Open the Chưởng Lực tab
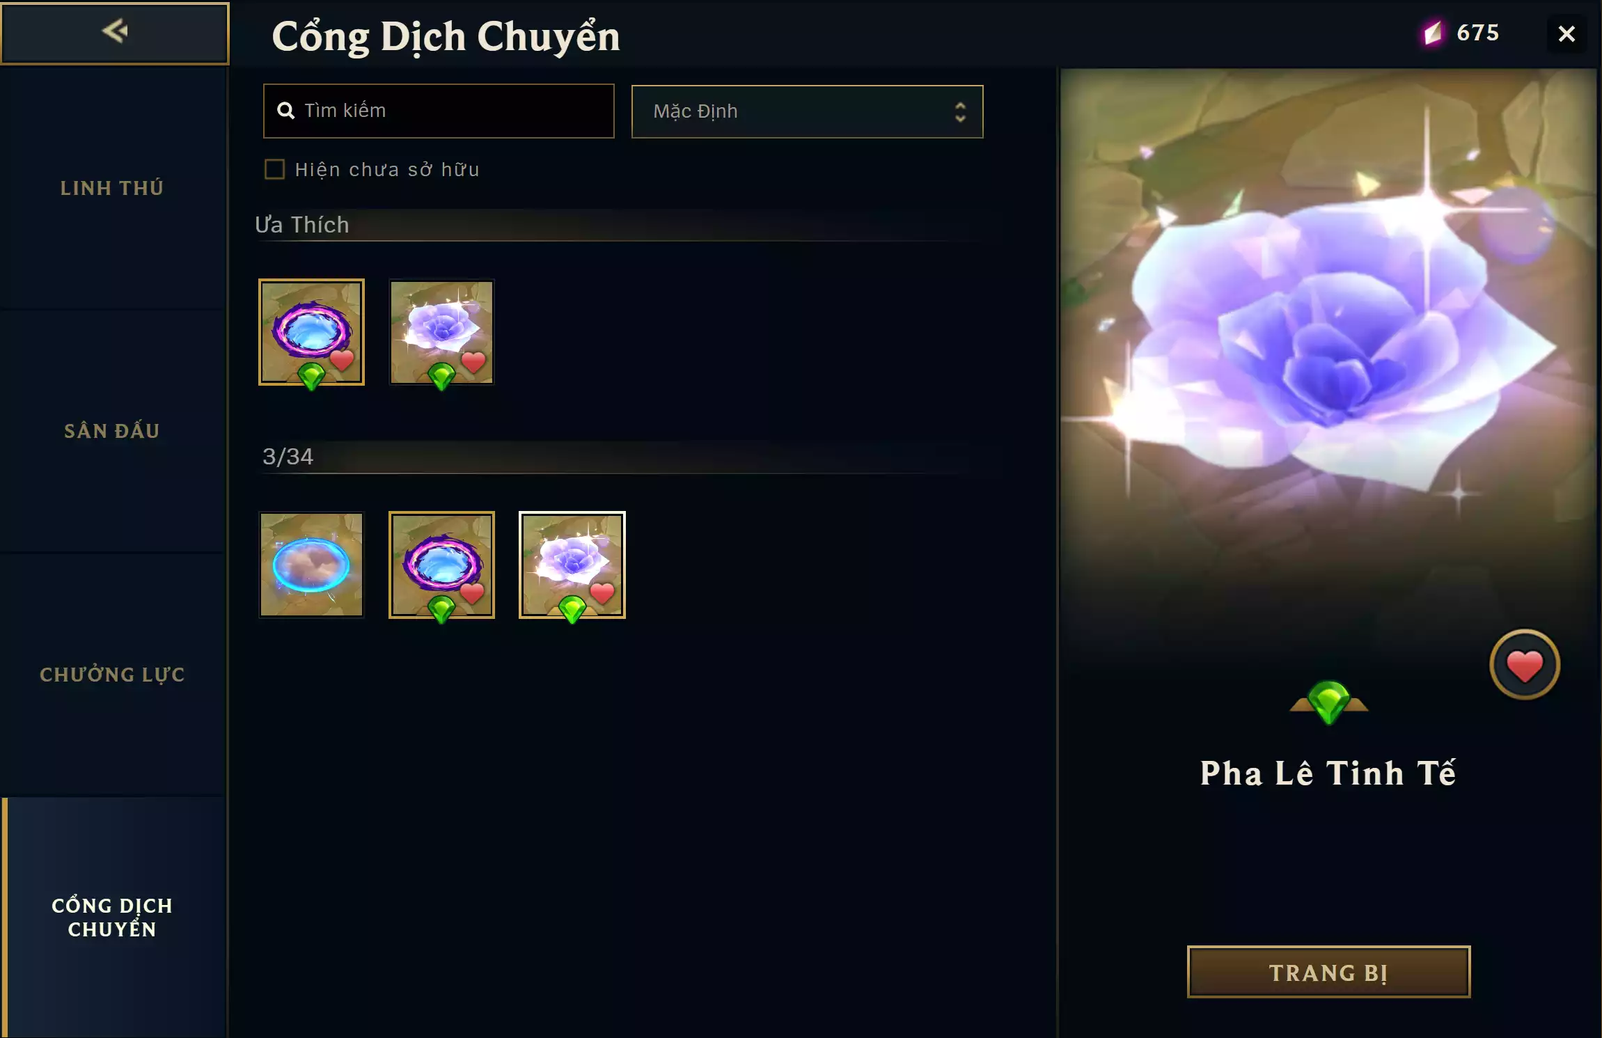Image resolution: width=1602 pixels, height=1038 pixels. (x=112, y=675)
